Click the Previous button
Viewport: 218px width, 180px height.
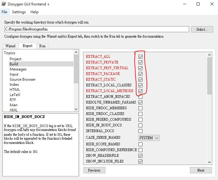(x=94, y=170)
